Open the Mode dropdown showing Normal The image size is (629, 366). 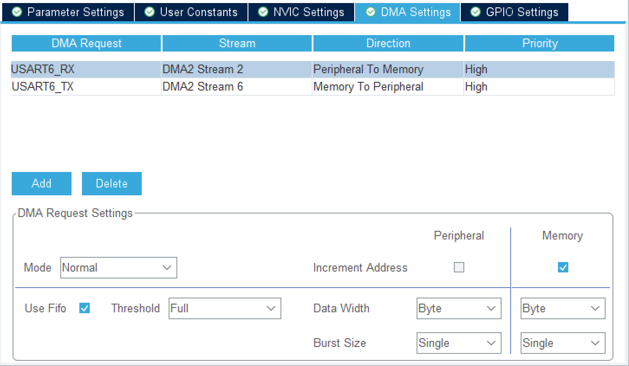point(119,268)
